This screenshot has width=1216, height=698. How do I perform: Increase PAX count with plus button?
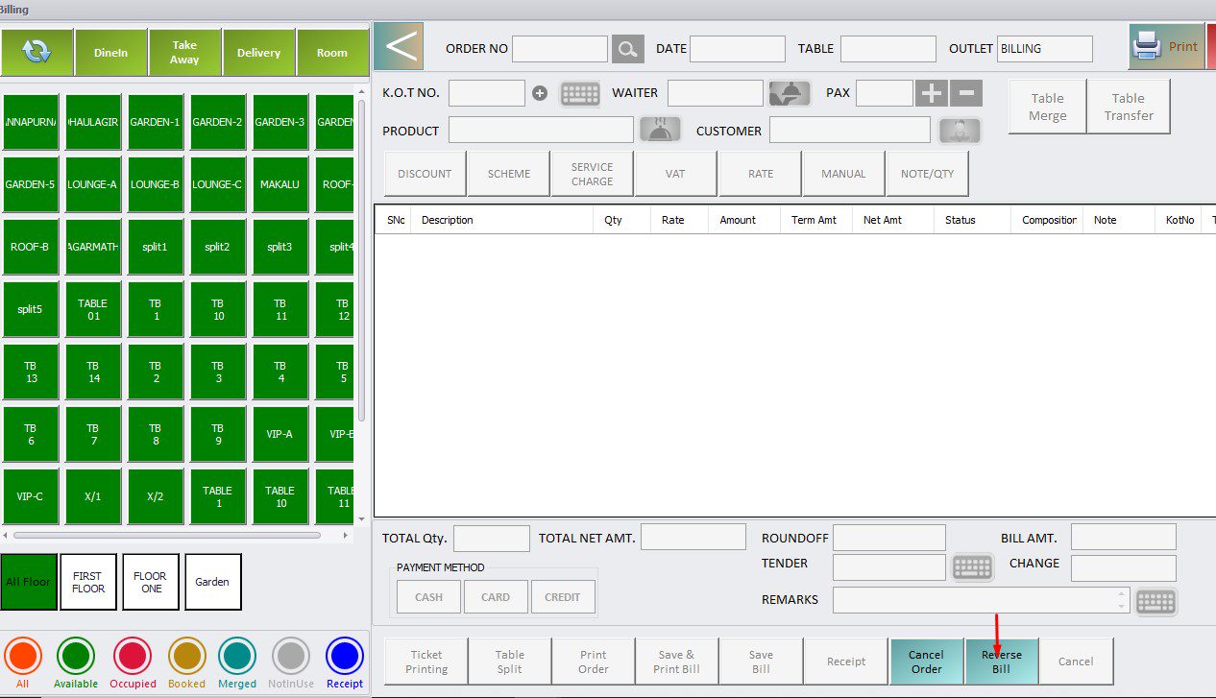tap(931, 93)
